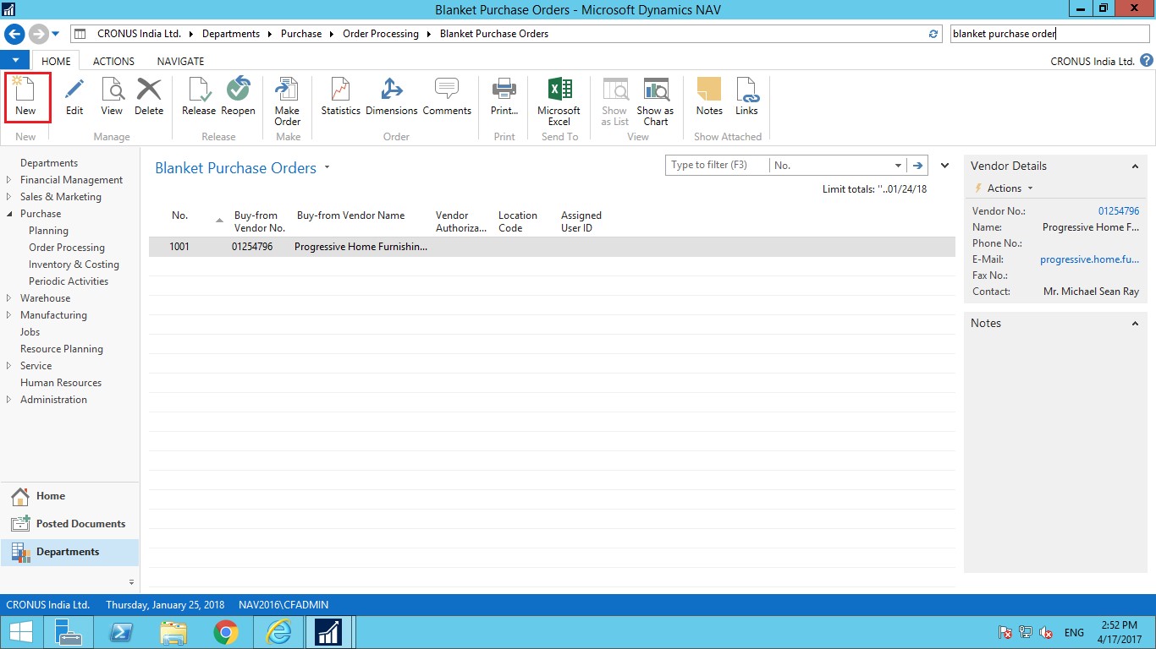Viewport: 1156px width, 649px height.
Task: Delete the selected blanket order
Action: point(149,97)
